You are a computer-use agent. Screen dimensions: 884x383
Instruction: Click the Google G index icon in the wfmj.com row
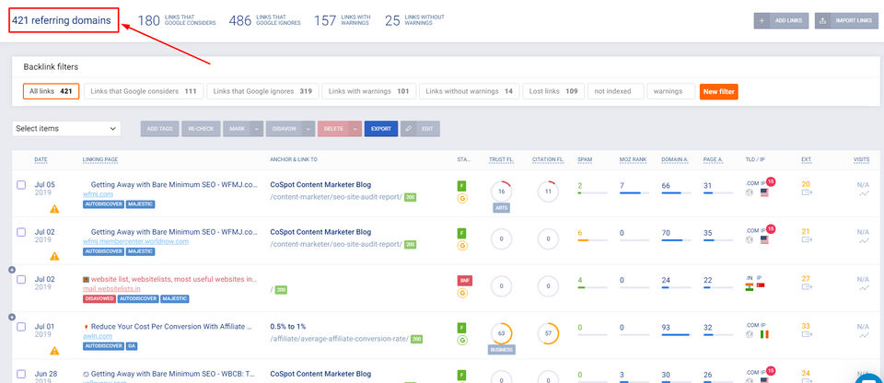click(462, 199)
